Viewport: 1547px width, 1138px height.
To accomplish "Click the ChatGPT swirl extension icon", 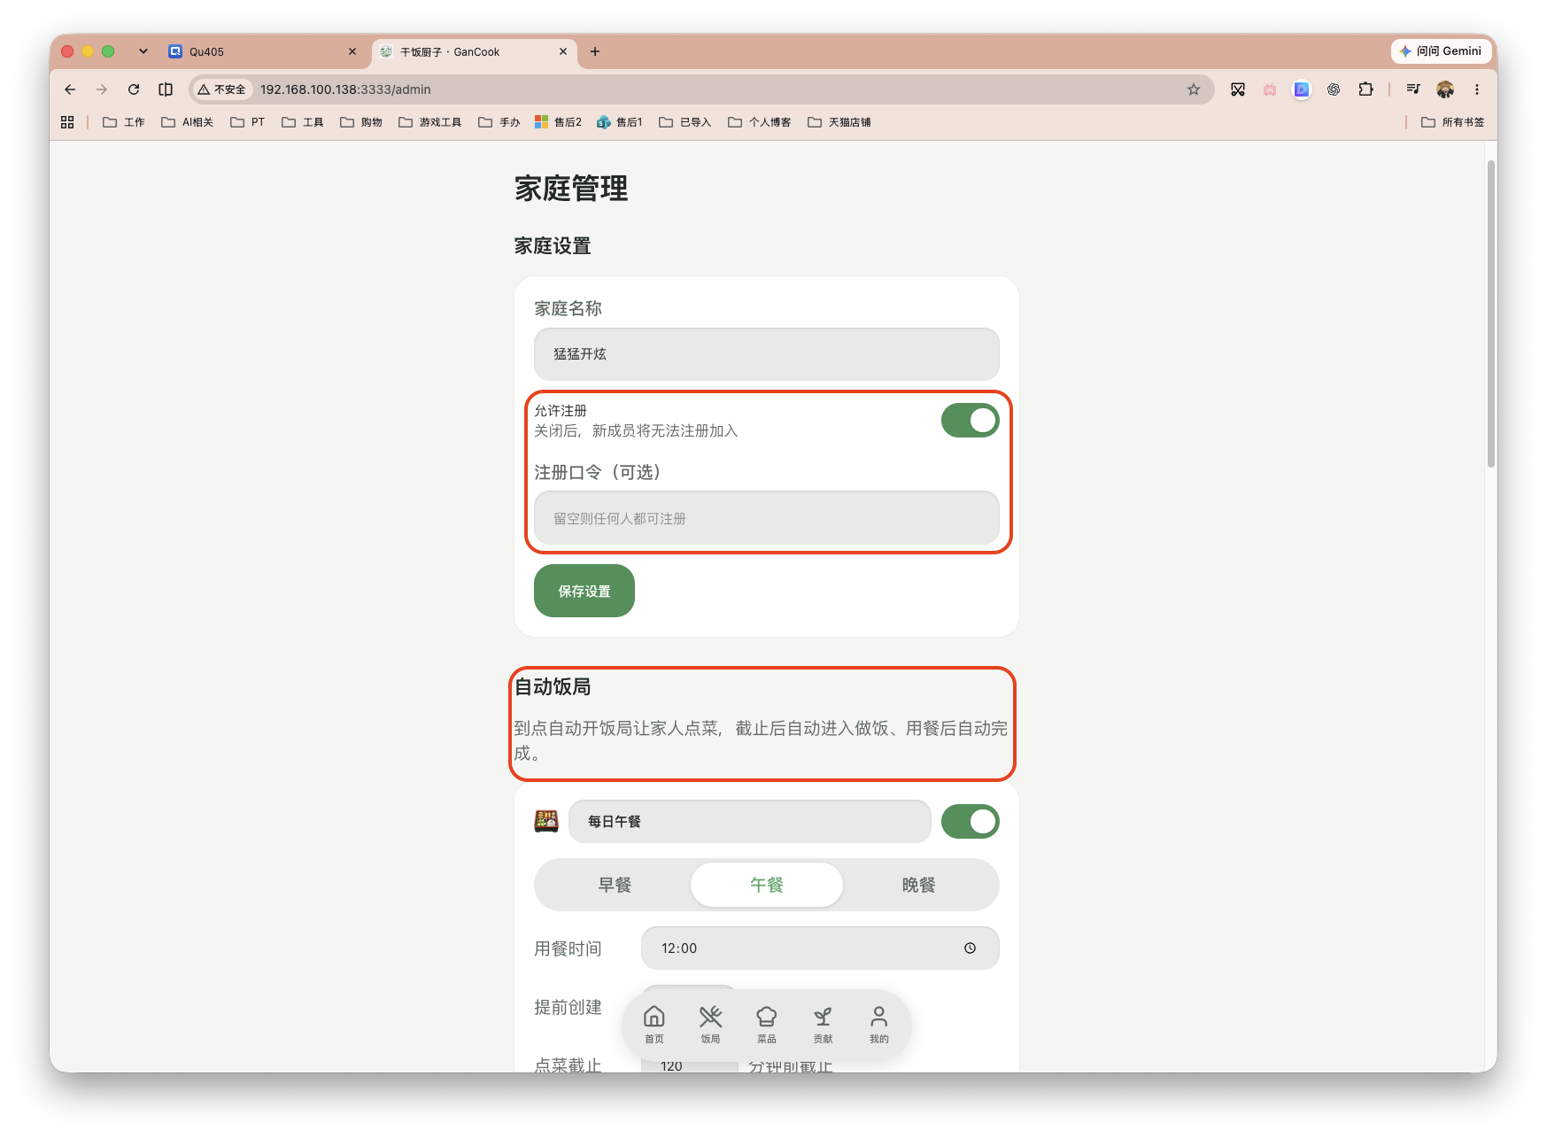I will click(x=1334, y=89).
